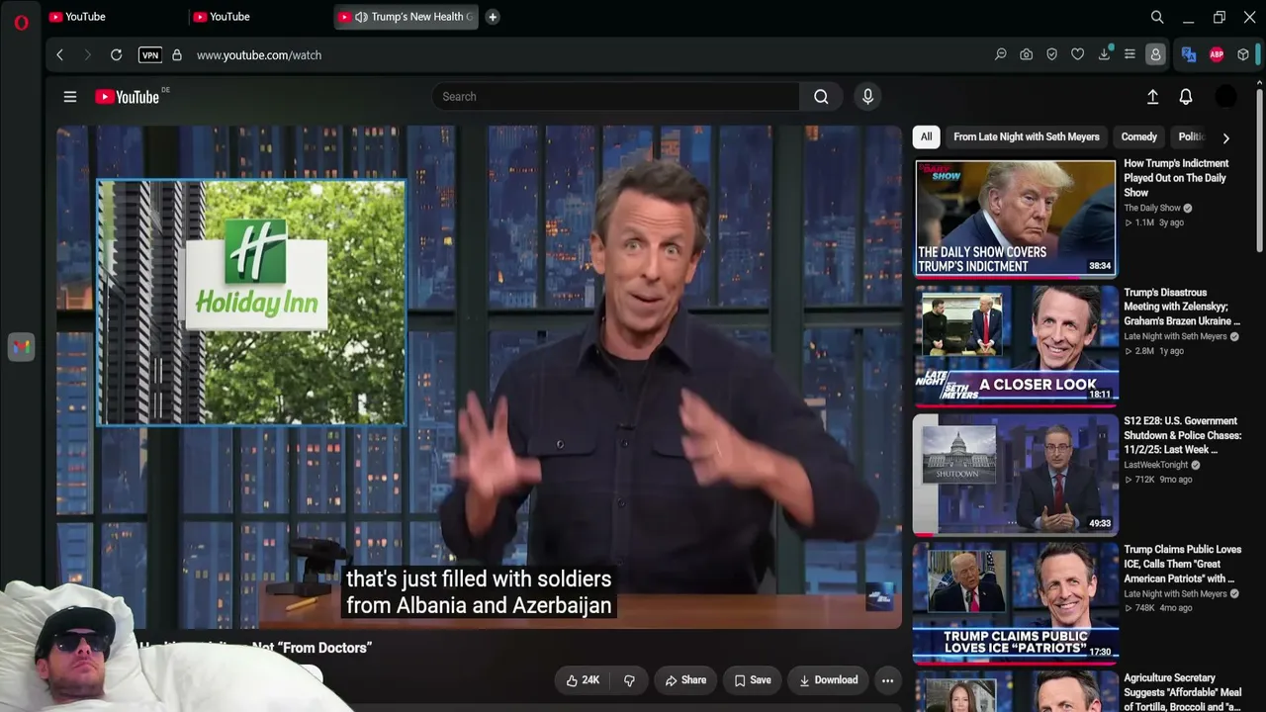Click the main video player to pause
The width and height of the screenshot is (1266, 712).
tap(479, 376)
